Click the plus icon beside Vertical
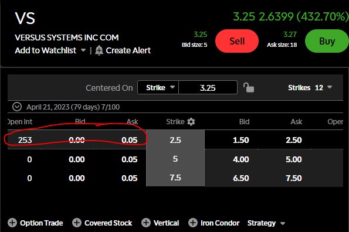Viewport: 349px width, 232px height. pyautogui.click(x=146, y=223)
